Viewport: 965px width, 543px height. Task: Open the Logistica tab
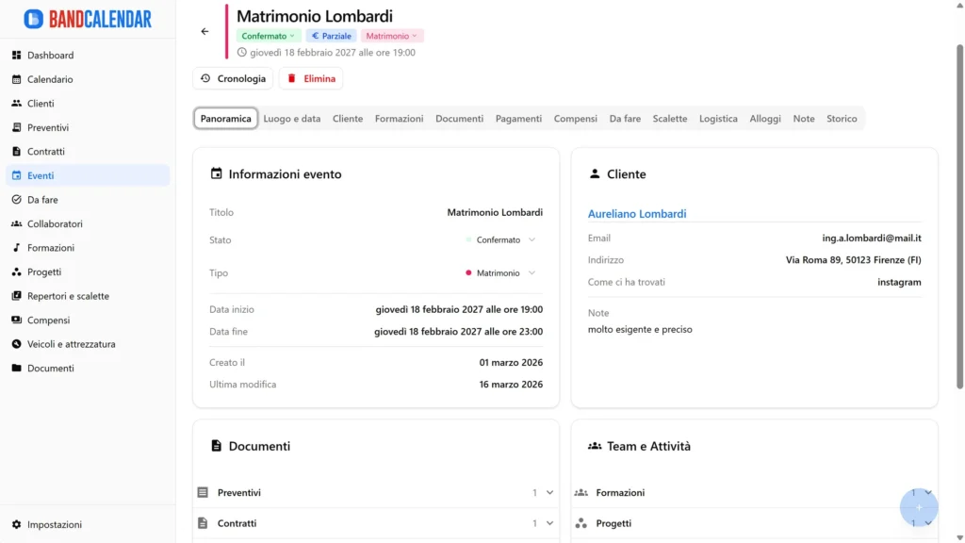(717, 119)
